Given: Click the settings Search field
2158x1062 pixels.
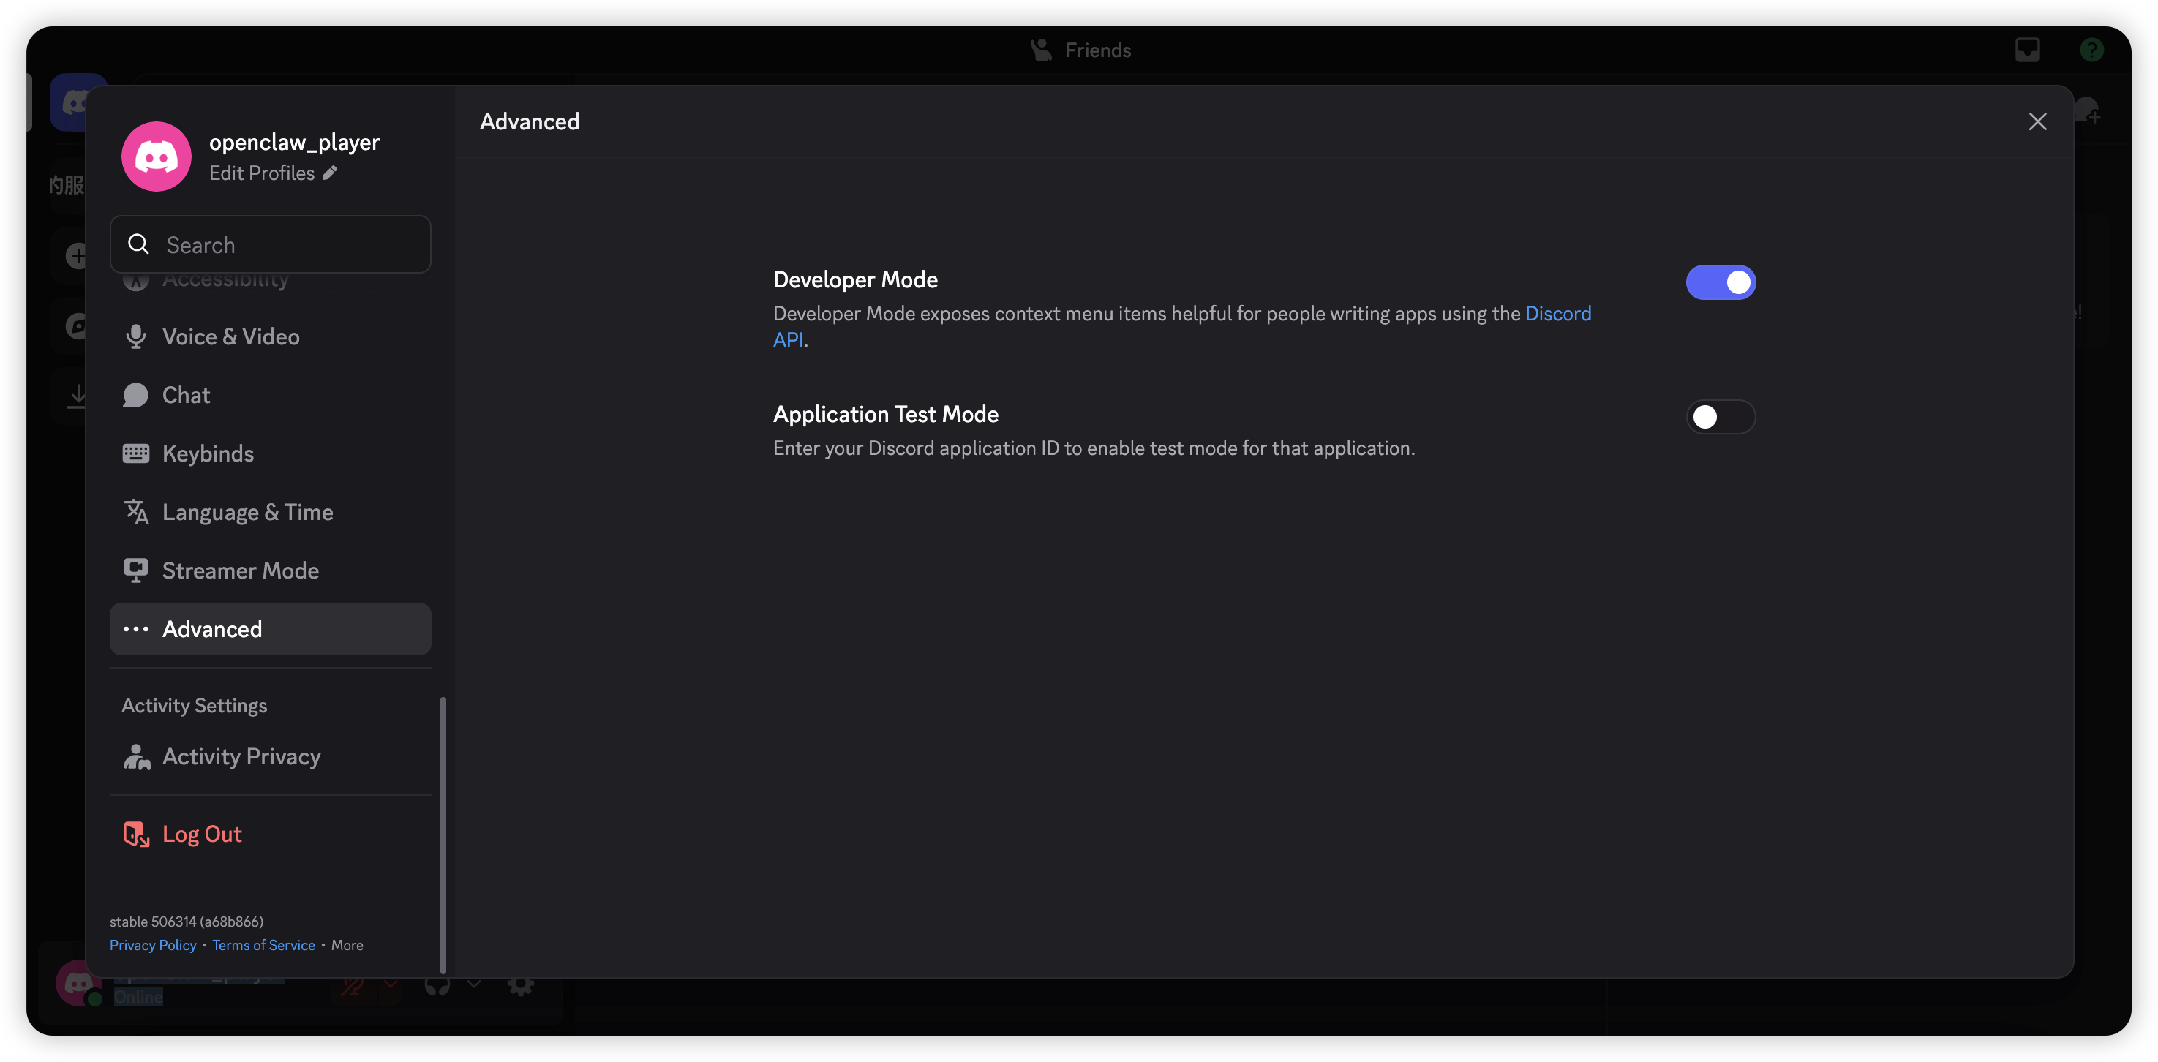Looking at the screenshot, I should point(285,244).
